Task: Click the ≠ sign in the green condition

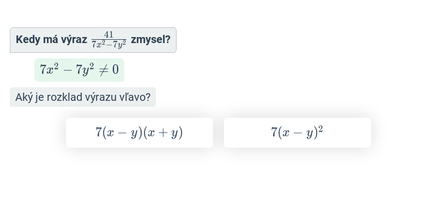Action: (104, 70)
